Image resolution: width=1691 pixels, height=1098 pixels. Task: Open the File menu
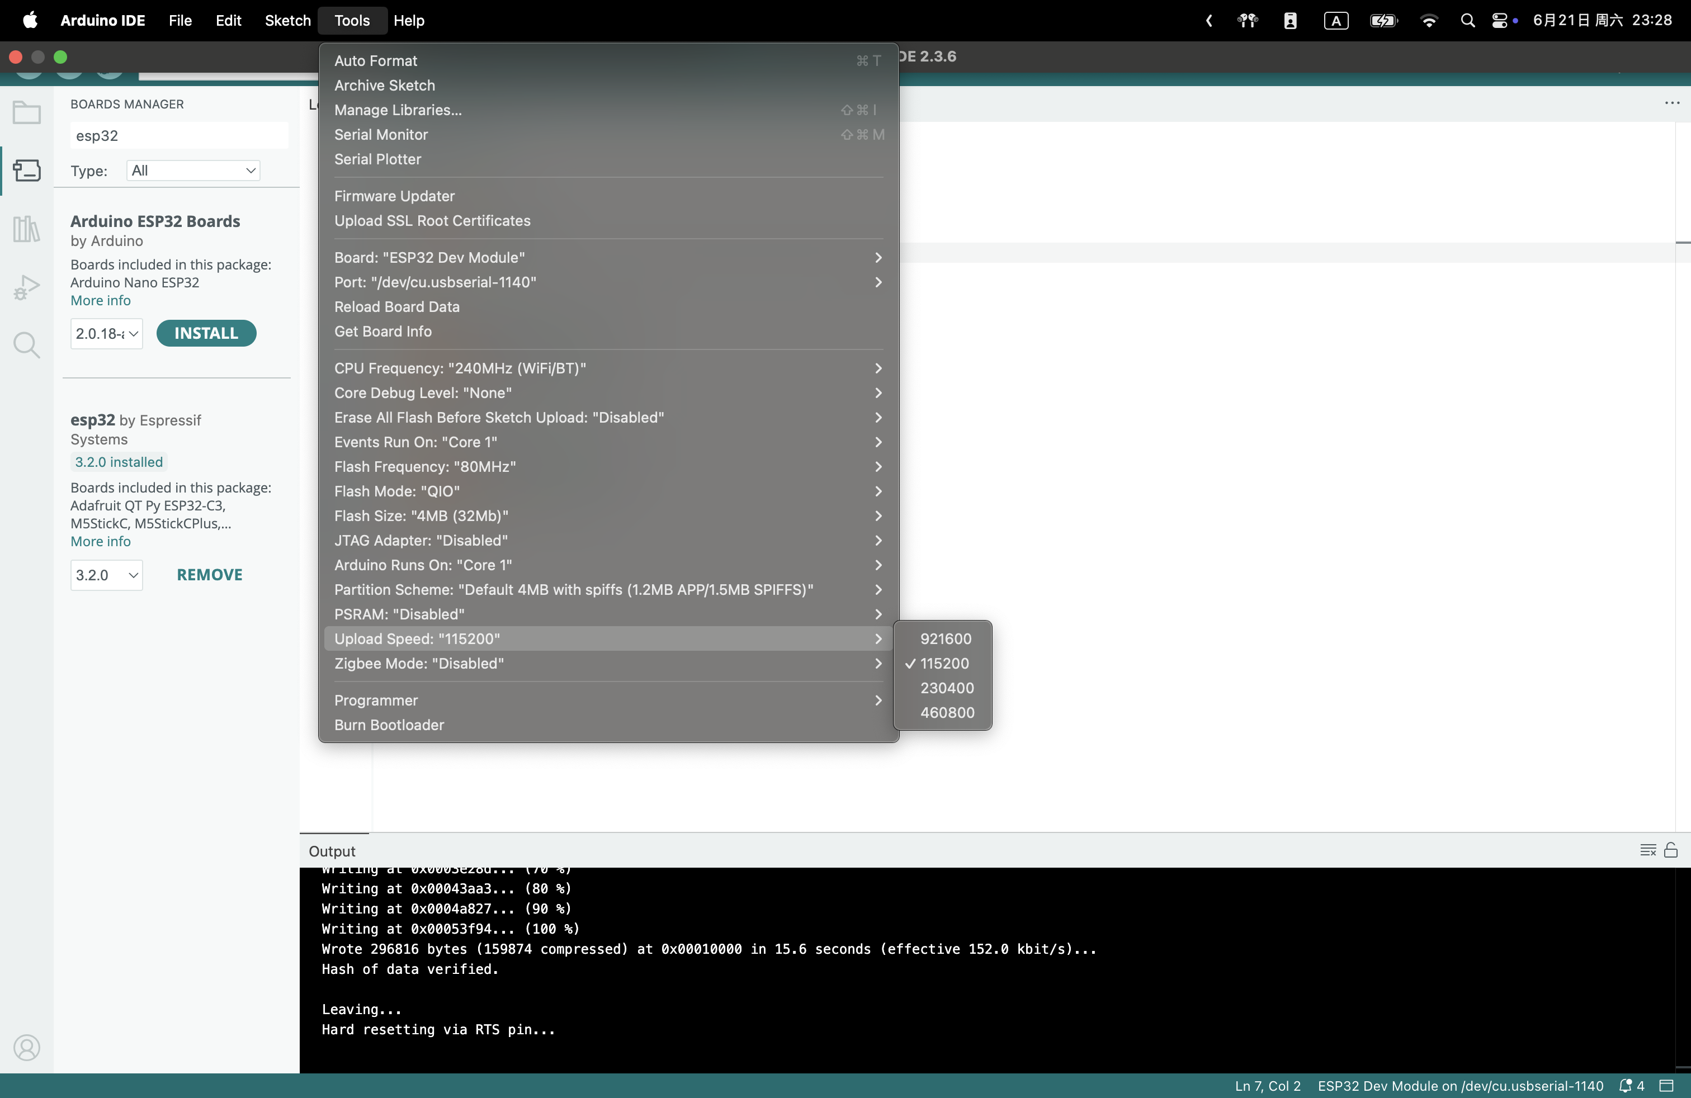click(181, 21)
